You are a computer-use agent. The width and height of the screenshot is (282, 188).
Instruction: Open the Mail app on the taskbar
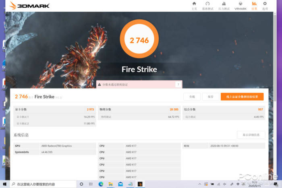tap(120, 184)
